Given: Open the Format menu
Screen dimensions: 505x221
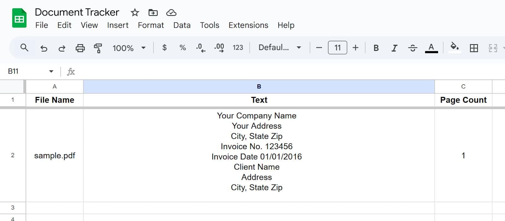Looking at the screenshot, I should coord(151,25).
